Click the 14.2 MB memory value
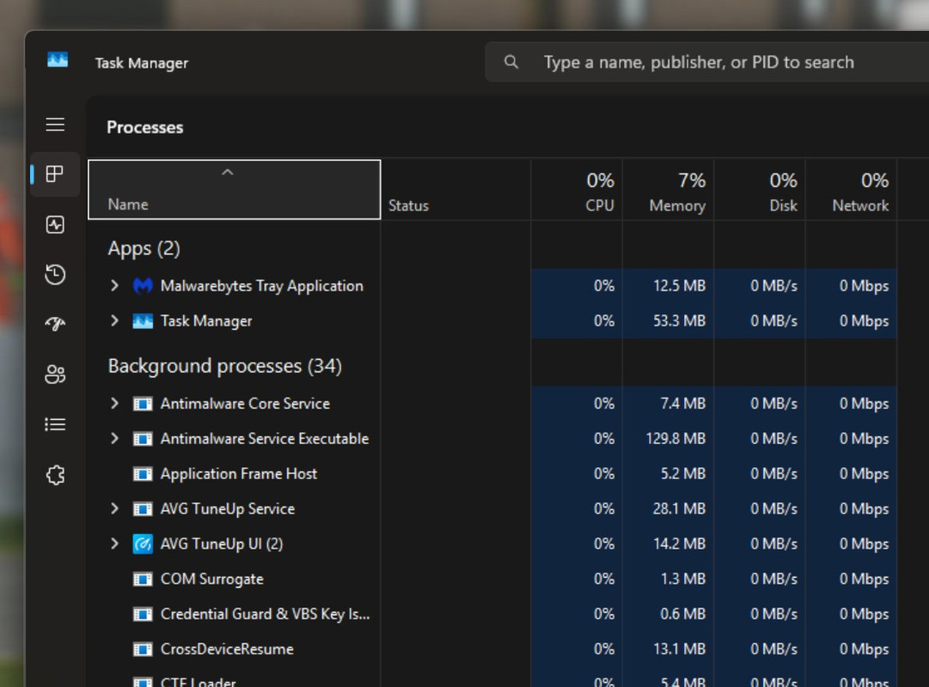 point(680,544)
